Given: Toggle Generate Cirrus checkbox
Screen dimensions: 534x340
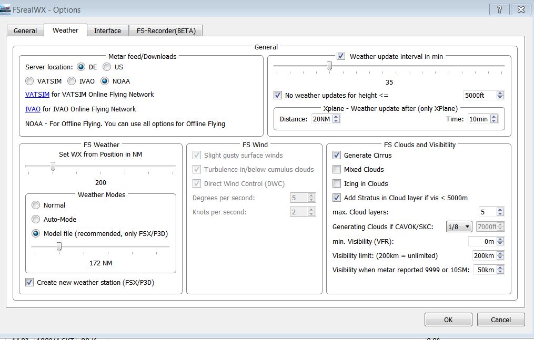Looking at the screenshot, I should coord(337,155).
